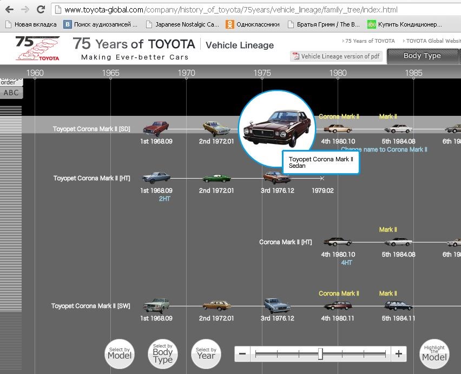Screen dimensions: 461x374
Task: Click the zoom slider handle
Action: (x=320, y=354)
